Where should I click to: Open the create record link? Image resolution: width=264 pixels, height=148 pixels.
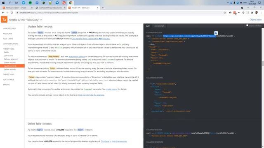(111, 89)
